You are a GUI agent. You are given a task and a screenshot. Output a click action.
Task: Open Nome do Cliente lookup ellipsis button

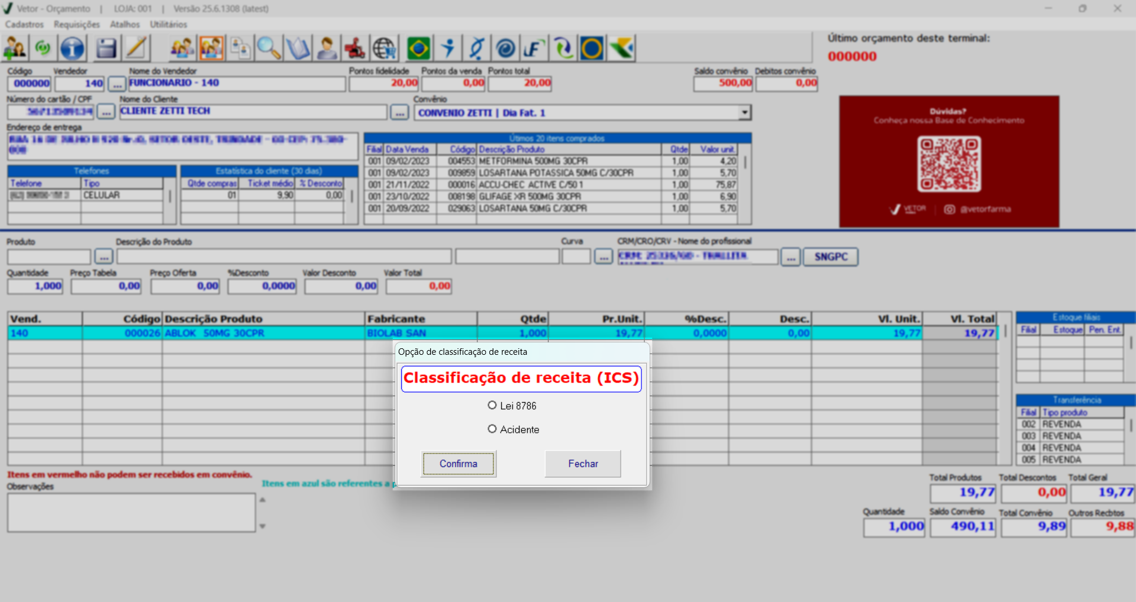click(399, 112)
